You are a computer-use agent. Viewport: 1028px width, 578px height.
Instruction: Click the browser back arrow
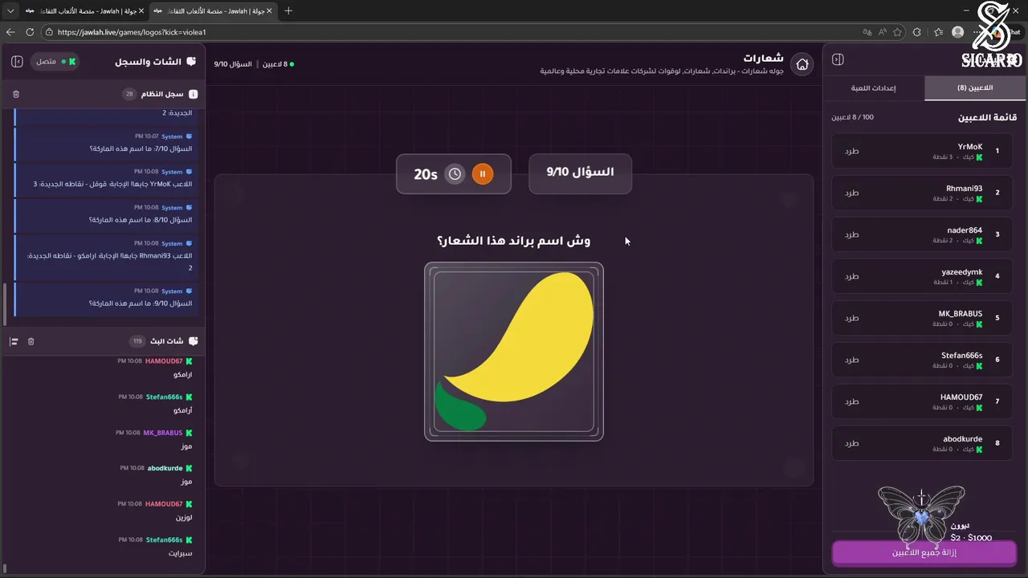pyautogui.click(x=10, y=32)
